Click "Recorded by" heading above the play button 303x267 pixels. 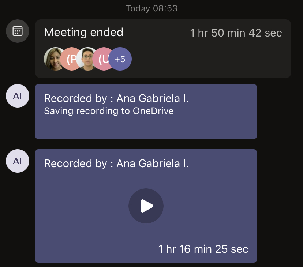116,163
